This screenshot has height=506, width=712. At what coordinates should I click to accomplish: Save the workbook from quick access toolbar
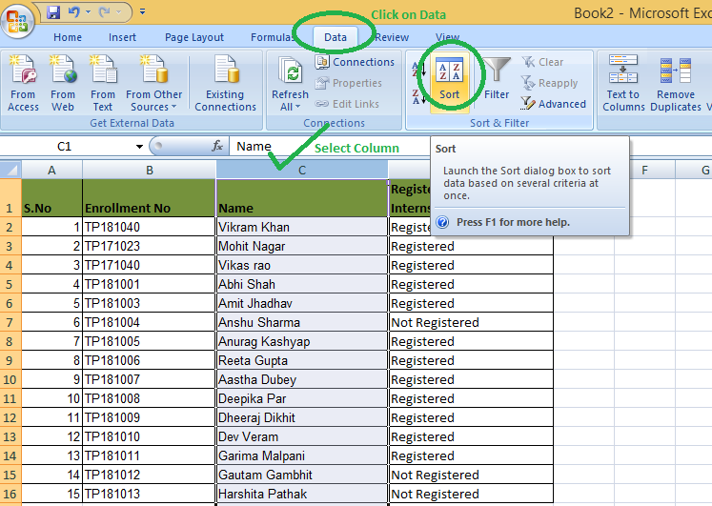53,12
